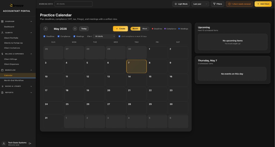Click the plus icon in Create button
This screenshot has height=147, width=275.
tap(117, 29)
